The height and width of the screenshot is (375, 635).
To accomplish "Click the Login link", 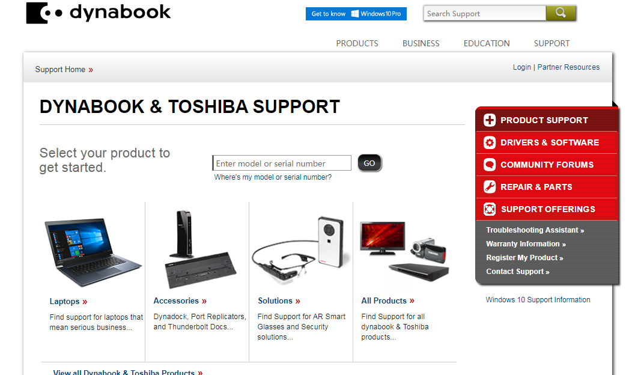I will [x=521, y=67].
